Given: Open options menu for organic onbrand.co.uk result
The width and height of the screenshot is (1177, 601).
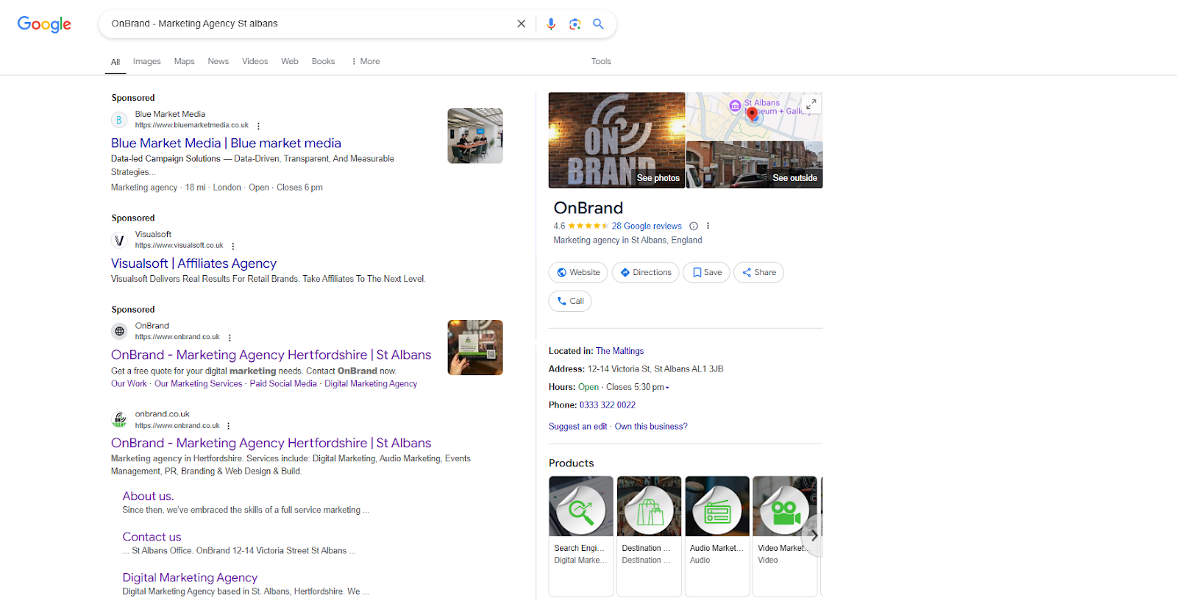Looking at the screenshot, I should click(229, 426).
